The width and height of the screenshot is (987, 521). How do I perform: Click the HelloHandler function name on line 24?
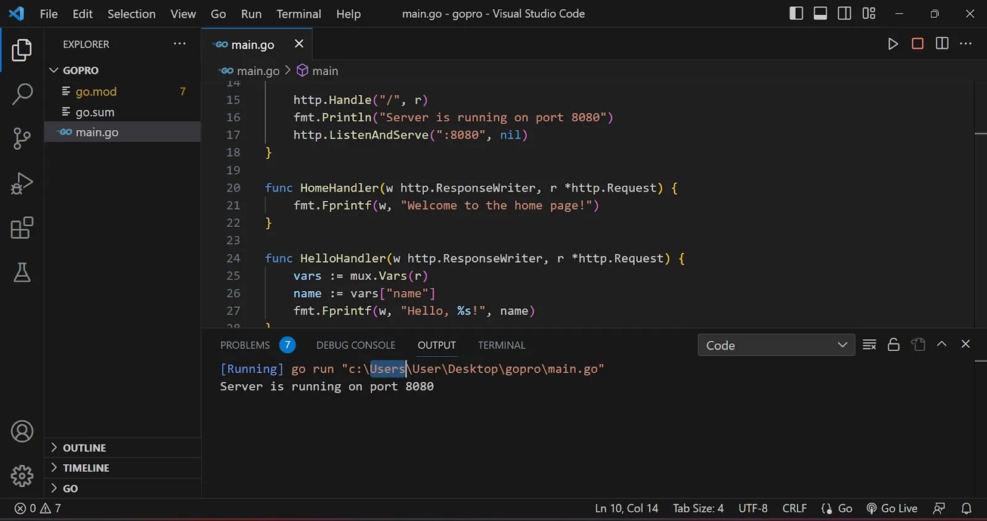(x=343, y=258)
